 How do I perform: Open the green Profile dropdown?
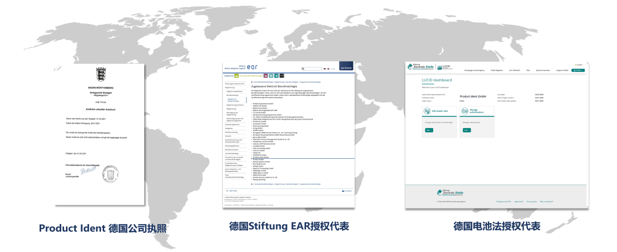coord(578,70)
